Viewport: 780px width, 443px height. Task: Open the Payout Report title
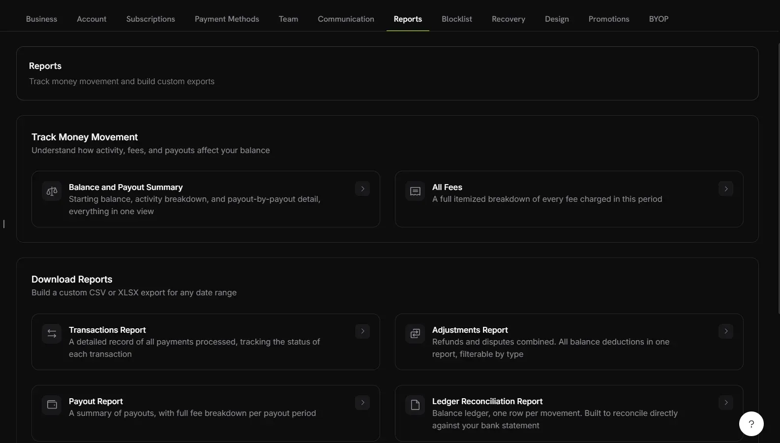pos(96,401)
